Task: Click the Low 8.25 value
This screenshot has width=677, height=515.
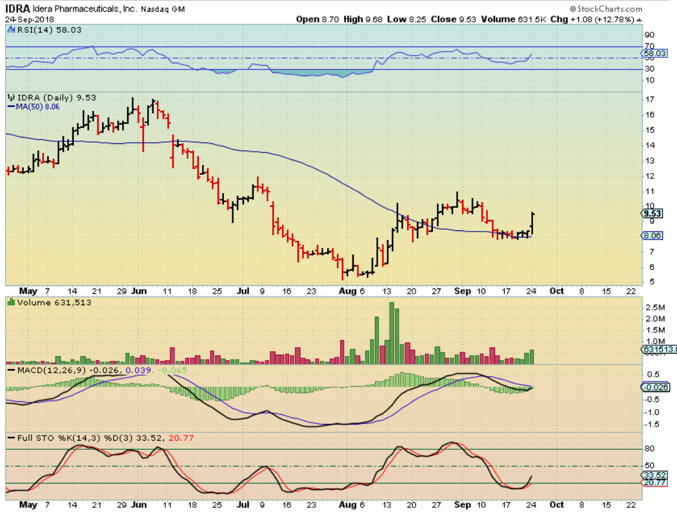Action: [407, 19]
